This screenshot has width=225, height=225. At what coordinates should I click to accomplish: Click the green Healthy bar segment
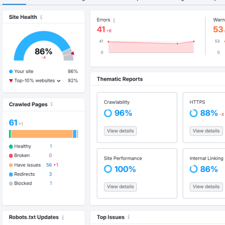click(10, 134)
